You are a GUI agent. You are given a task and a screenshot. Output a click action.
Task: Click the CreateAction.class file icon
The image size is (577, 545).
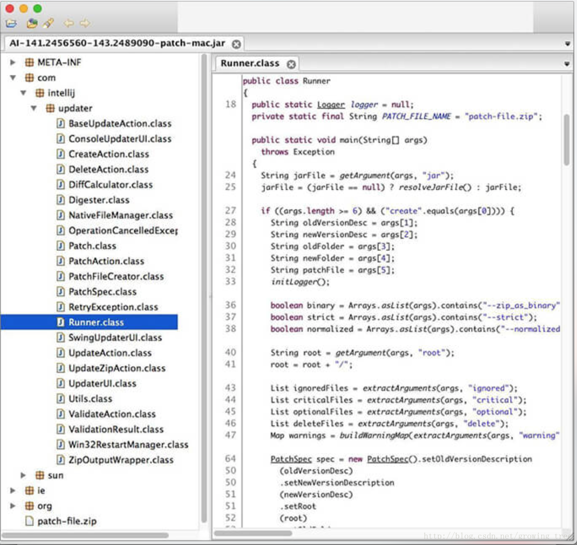[61, 154]
